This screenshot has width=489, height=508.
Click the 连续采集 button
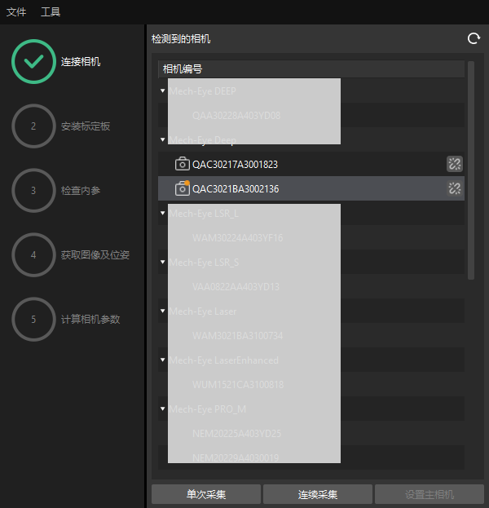point(318,494)
